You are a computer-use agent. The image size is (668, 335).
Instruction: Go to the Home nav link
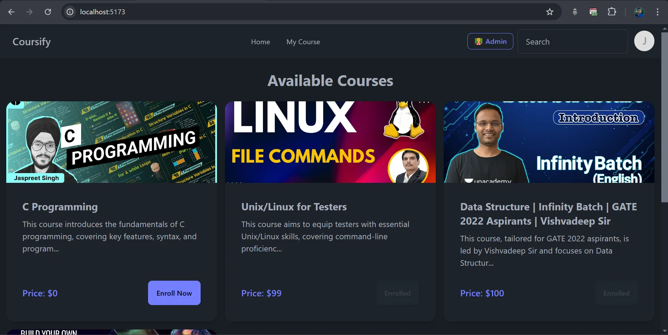tap(260, 42)
